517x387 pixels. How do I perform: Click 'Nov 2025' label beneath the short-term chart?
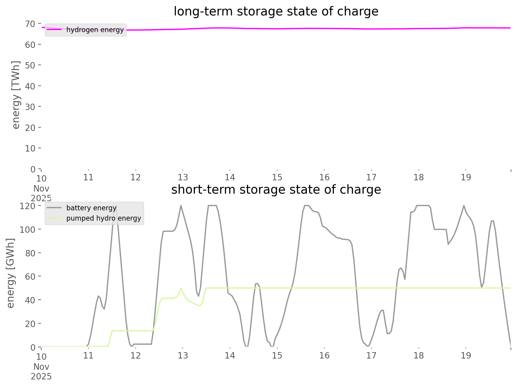pos(41,372)
